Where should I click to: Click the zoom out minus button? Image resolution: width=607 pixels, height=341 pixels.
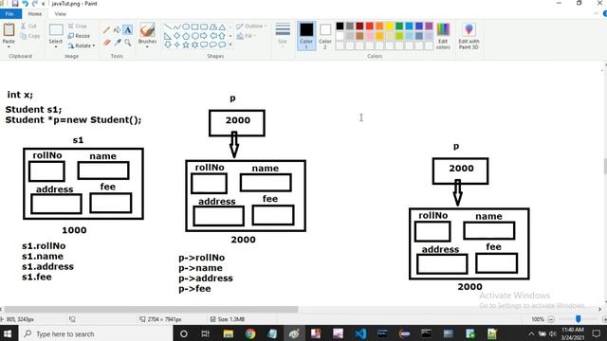(x=551, y=319)
